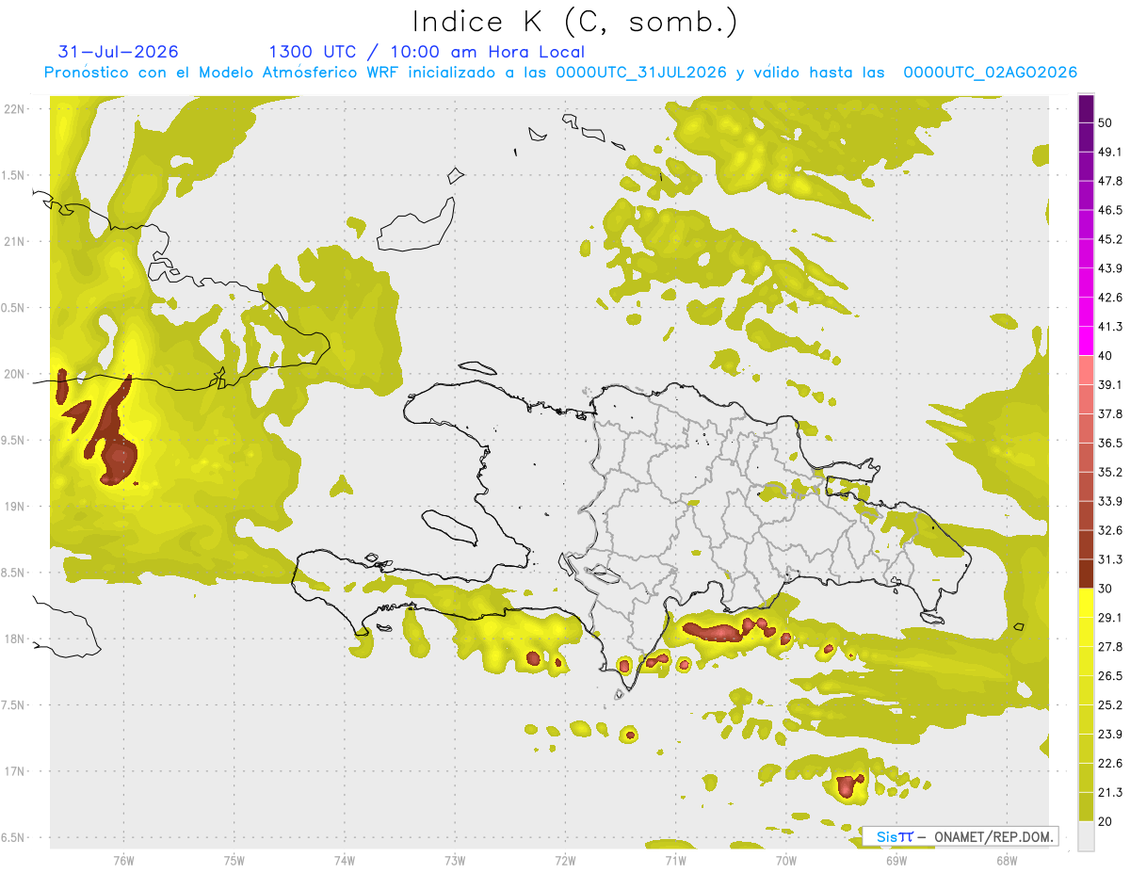Click the legend value 27.8

[x=1110, y=646]
